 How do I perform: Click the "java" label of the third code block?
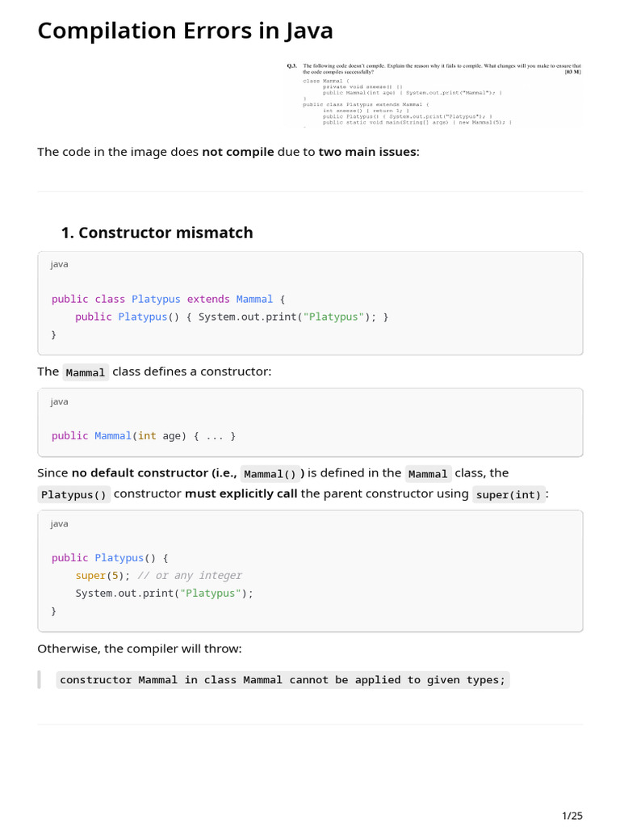[x=59, y=523]
